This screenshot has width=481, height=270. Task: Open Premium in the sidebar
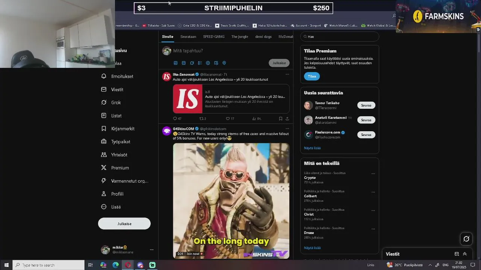click(115, 168)
